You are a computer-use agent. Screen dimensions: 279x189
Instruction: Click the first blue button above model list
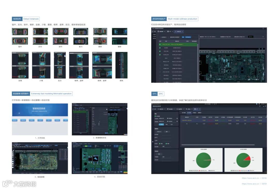pos(183,37)
